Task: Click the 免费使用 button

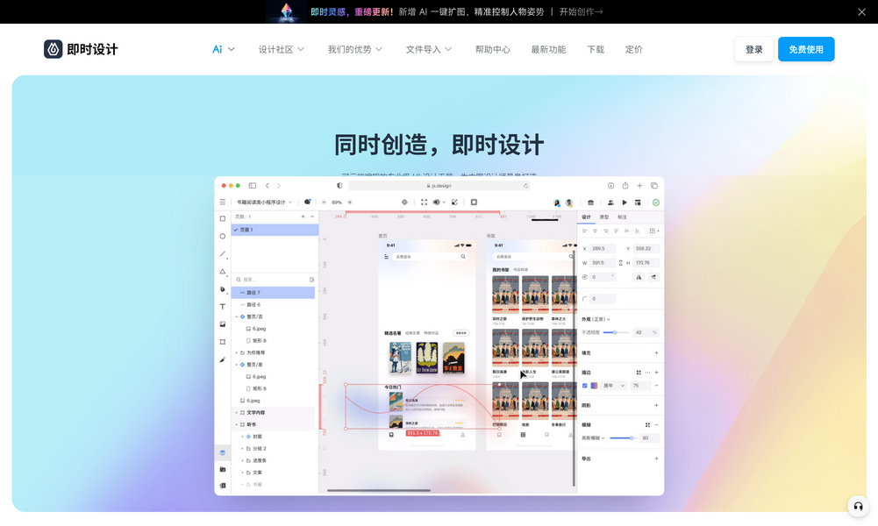Action: (805, 49)
